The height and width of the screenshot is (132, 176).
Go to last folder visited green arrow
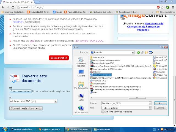point(138,53)
